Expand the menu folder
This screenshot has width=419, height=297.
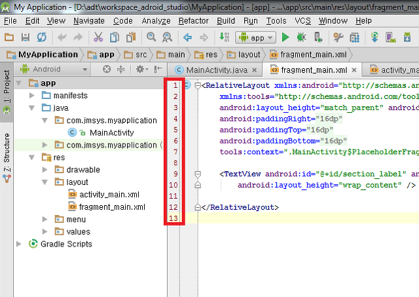(x=45, y=220)
